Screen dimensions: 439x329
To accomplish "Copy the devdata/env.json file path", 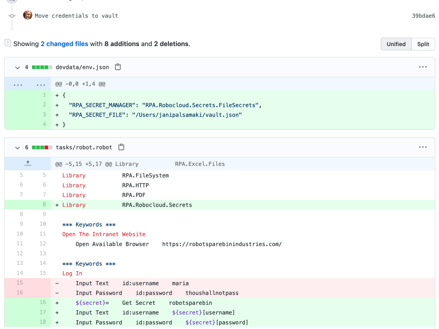I will 118,67.
